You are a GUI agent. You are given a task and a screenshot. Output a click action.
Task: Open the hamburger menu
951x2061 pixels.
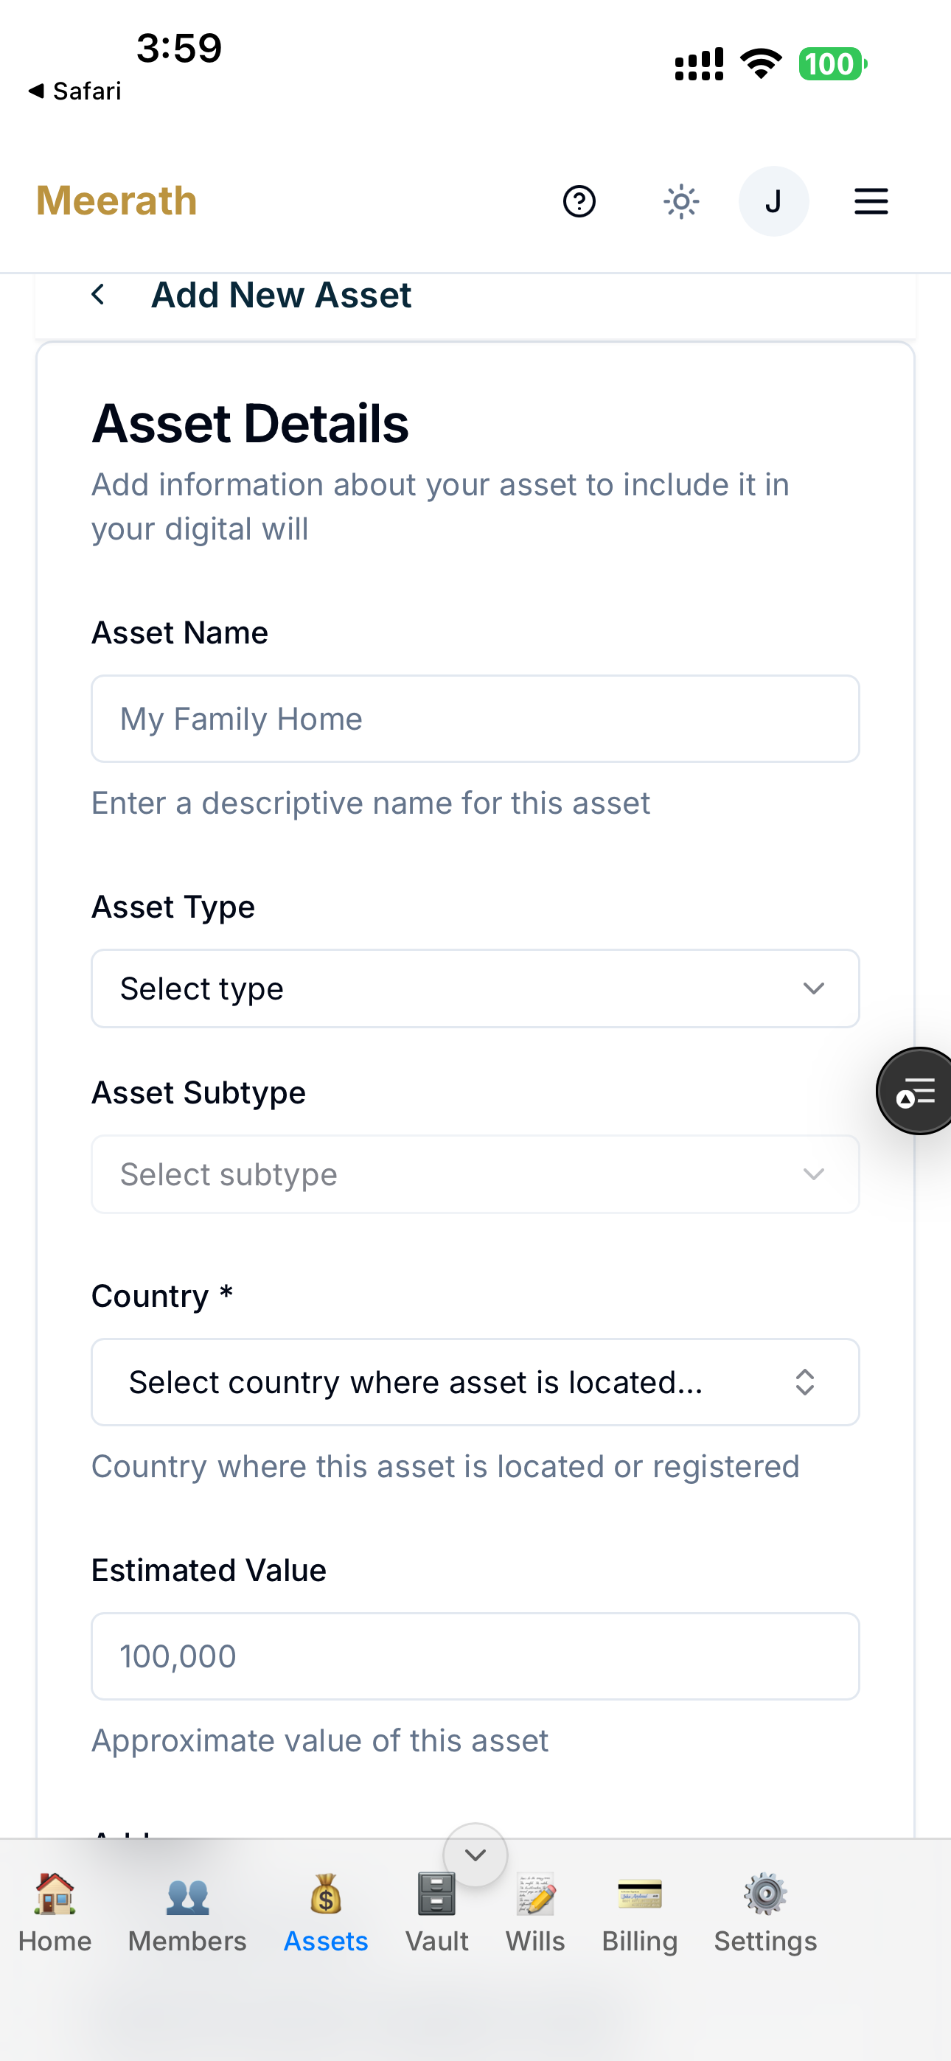coord(871,200)
